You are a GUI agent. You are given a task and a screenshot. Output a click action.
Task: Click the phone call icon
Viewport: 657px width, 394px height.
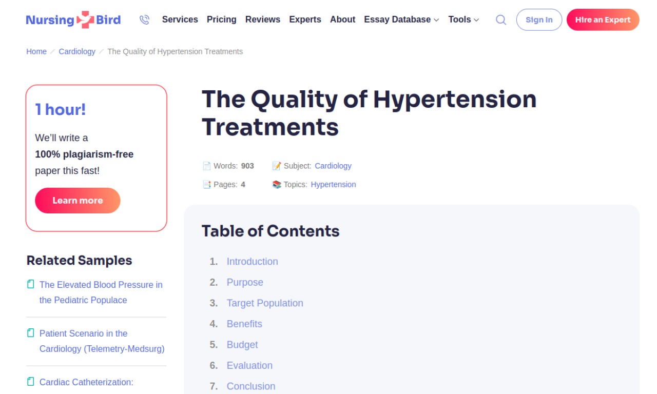(x=144, y=20)
